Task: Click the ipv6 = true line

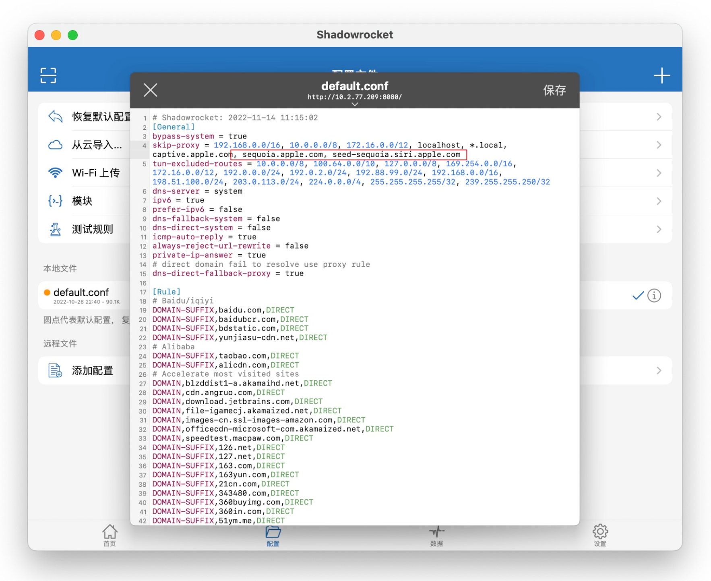Action: tap(178, 200)
